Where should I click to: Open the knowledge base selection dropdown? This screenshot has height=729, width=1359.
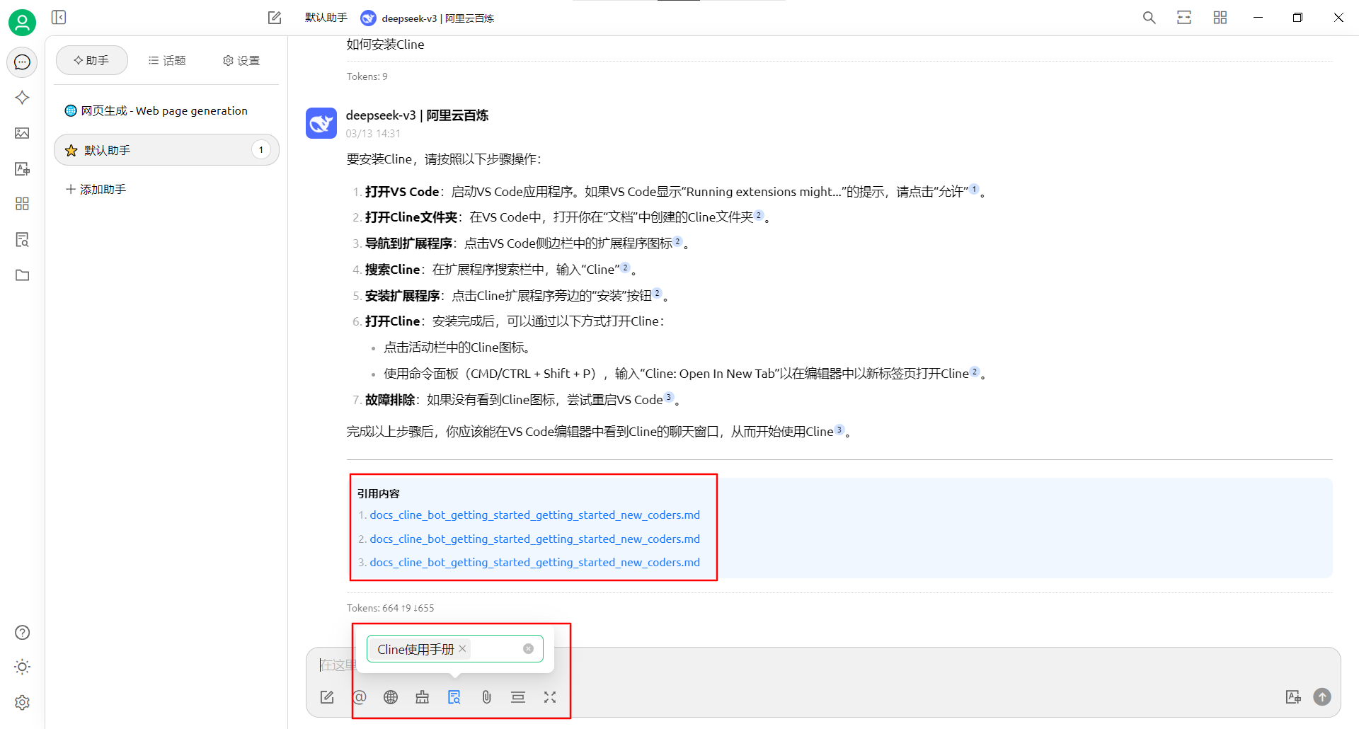coord(454,648)
